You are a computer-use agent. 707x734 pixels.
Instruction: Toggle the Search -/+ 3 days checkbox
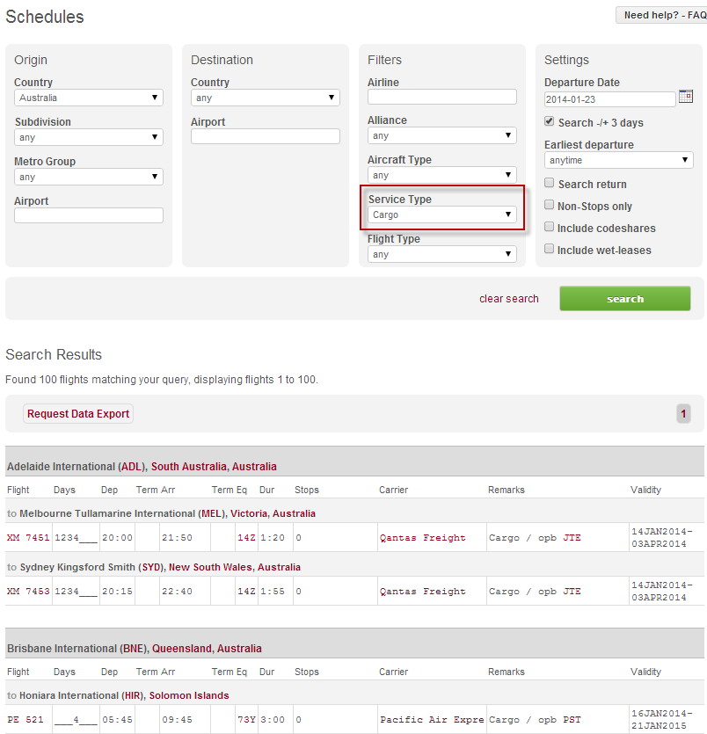click(x=550, y=122)
